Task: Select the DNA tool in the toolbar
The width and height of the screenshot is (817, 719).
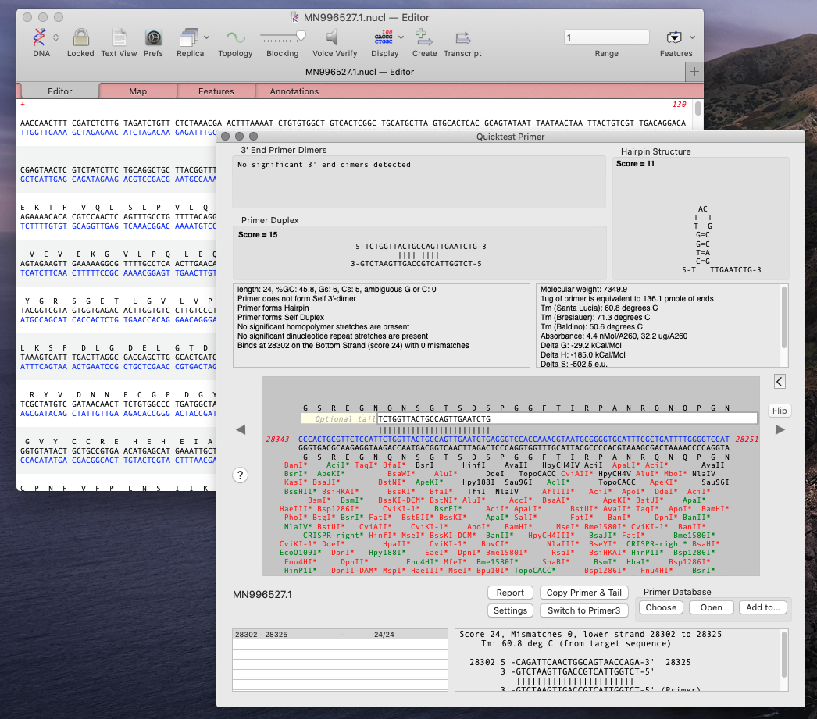Action: (x=41, y=37)
